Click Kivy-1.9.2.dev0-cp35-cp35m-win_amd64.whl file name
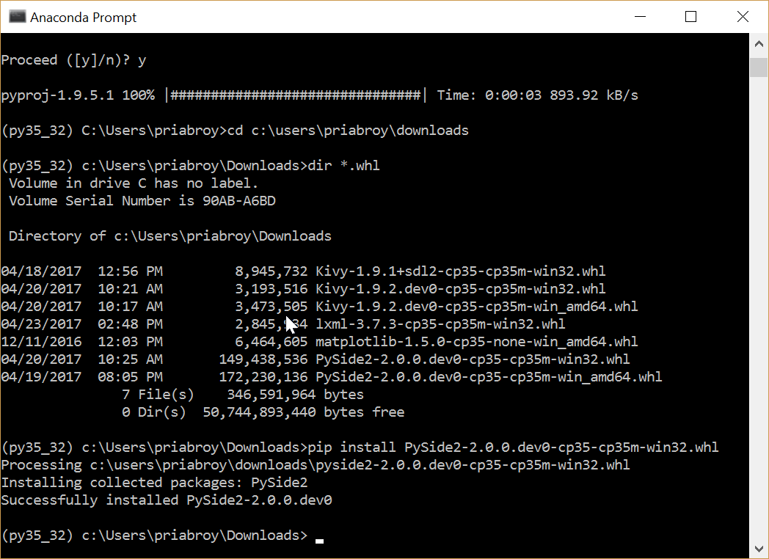 click(477, 307)
